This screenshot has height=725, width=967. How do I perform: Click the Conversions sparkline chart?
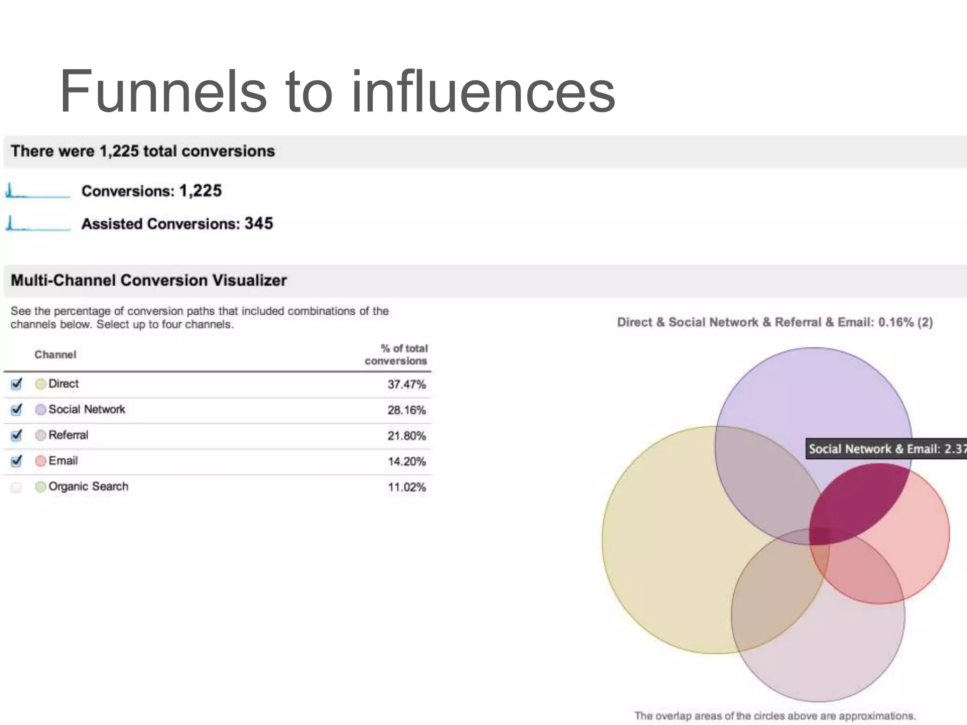(x=38, y=191)
